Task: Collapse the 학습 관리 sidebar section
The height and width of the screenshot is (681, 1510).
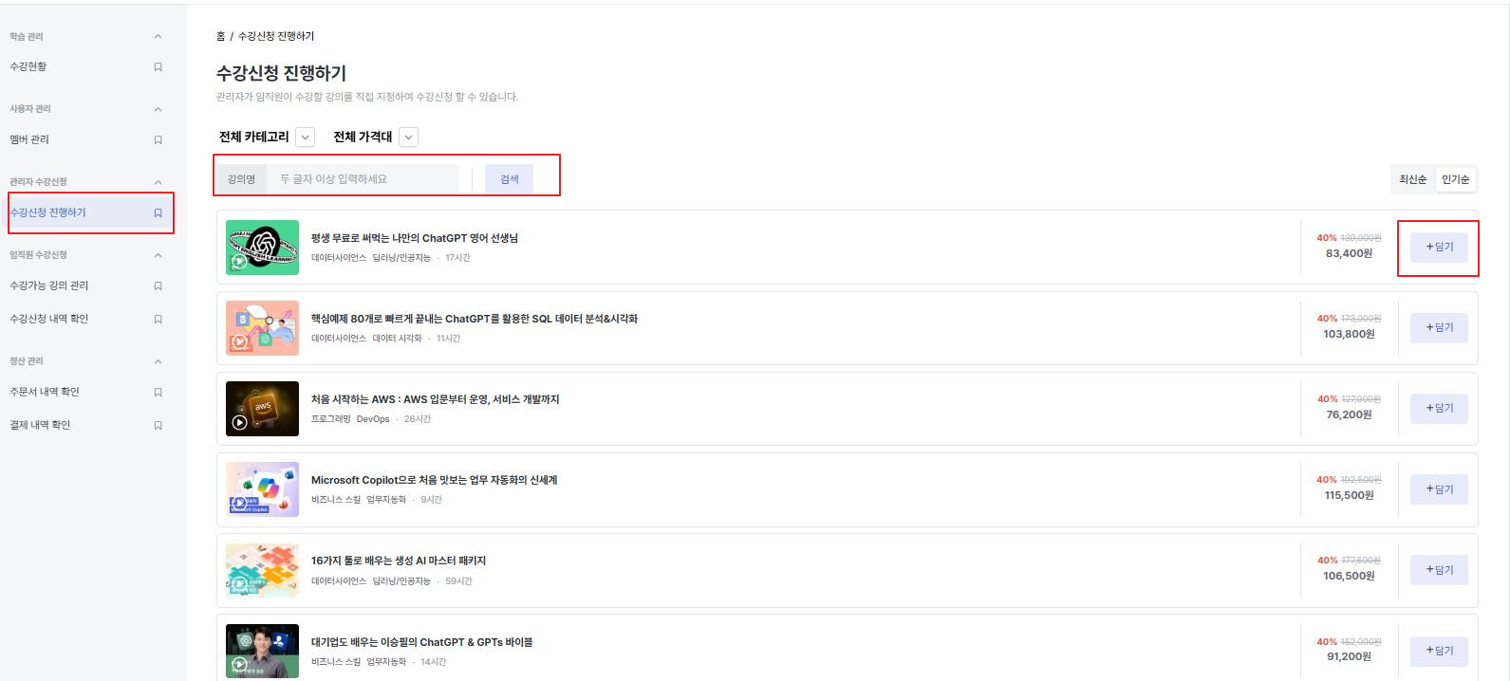Action: click(x=158, y=37)
